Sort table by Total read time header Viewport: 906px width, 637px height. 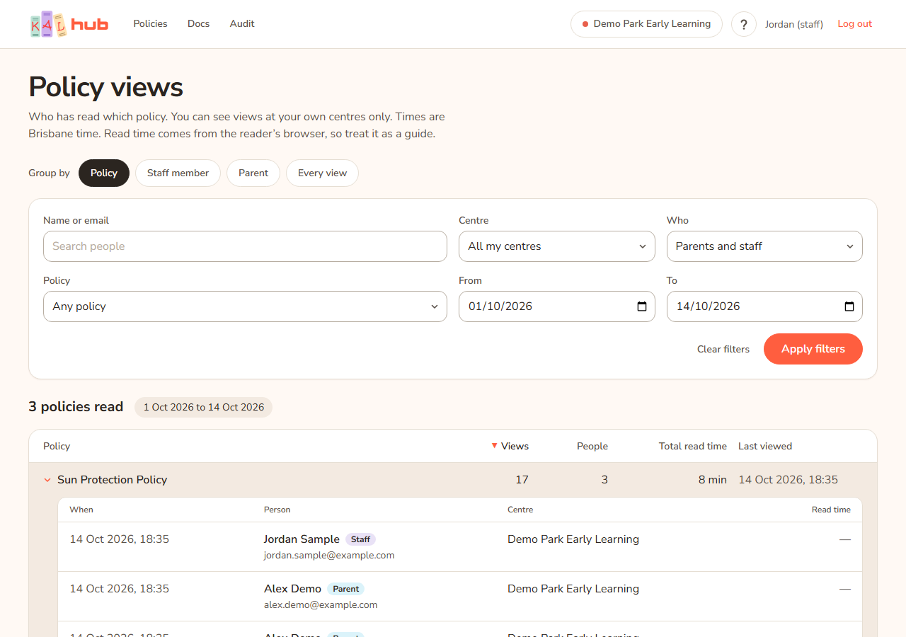pyautogui.click(x=693, y=446)
